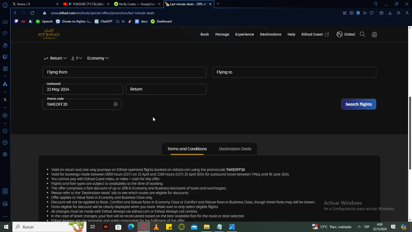Open the extensions cube in address toolbar
The image size is (412, 232).
click(381, 13)
